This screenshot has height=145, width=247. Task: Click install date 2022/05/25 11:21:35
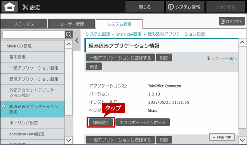(169, 102)
